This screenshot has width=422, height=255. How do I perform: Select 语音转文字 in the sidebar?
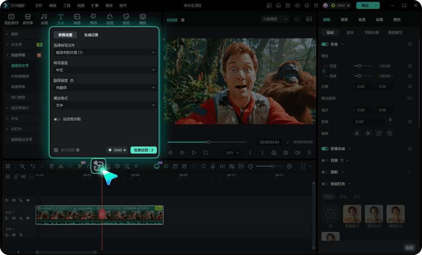[x=20, y=66]
